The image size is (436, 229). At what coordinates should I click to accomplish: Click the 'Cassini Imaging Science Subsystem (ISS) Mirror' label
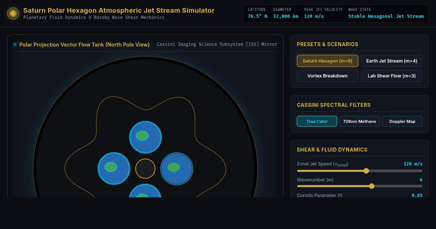coord(217,44)
